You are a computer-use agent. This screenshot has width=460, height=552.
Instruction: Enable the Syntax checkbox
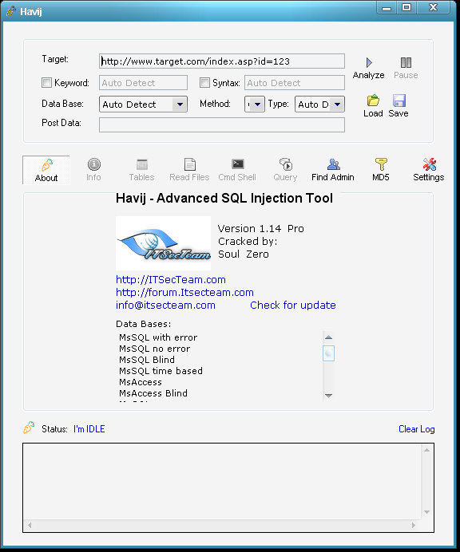coord(204,83)
